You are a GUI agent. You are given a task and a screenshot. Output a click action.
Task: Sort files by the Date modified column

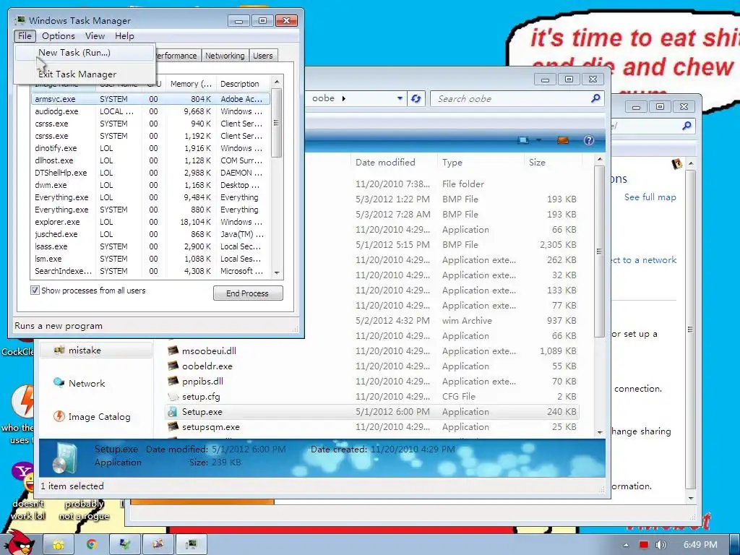pos(394,163)
